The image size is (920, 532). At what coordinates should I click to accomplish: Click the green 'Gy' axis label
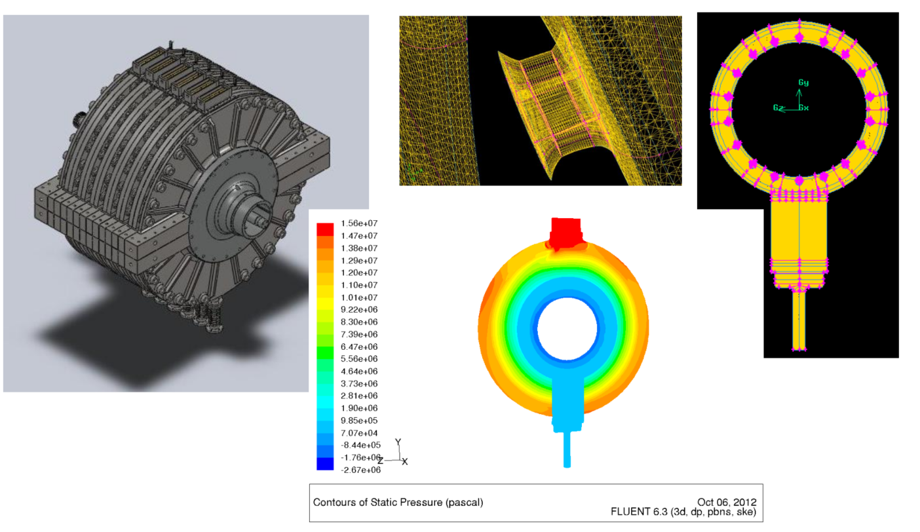click(x=803, y=83)
